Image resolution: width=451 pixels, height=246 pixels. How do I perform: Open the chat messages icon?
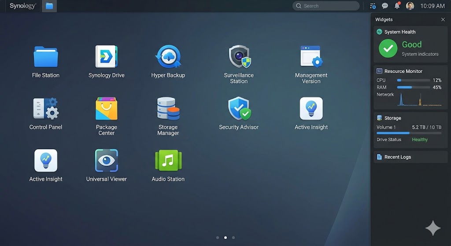click(x=385, y=6)
